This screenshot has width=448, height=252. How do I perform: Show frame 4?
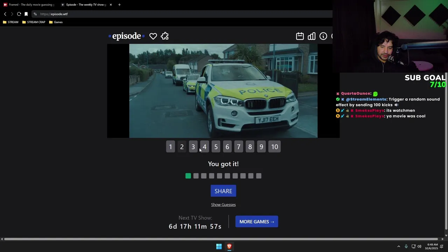point(204,147)
